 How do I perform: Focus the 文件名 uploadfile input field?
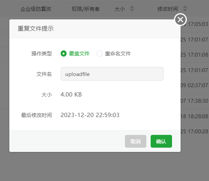pyautogui.click(x=112, y=74)
